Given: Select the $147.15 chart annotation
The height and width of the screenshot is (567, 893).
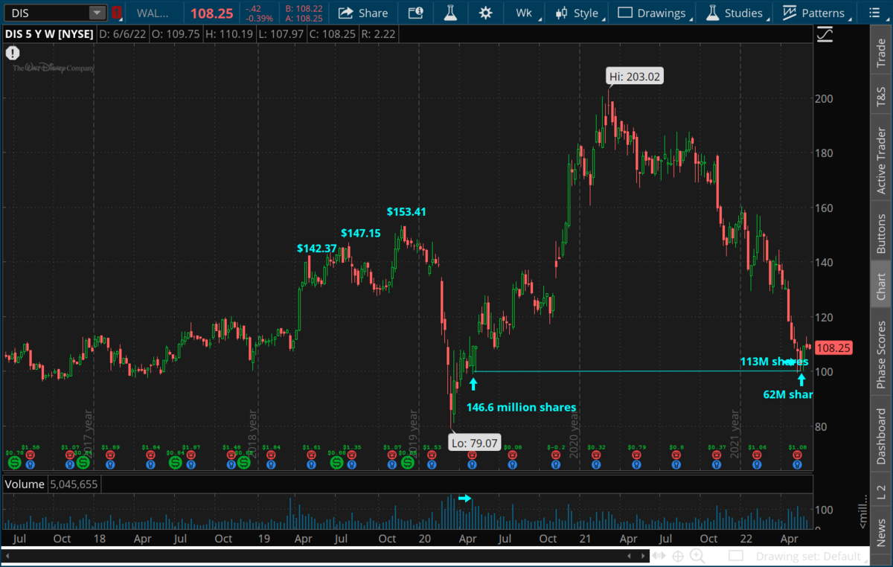Looking at the screenshot, I should click(361, 233).
